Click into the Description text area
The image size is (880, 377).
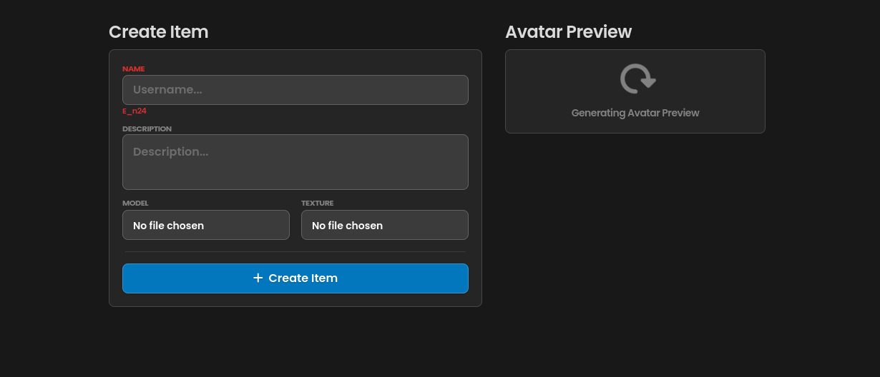295,162
